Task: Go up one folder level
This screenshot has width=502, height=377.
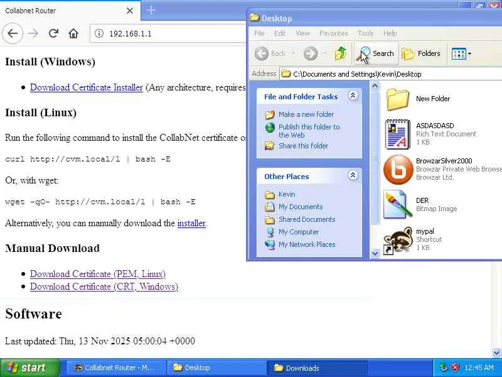Action: coord(341,53)
